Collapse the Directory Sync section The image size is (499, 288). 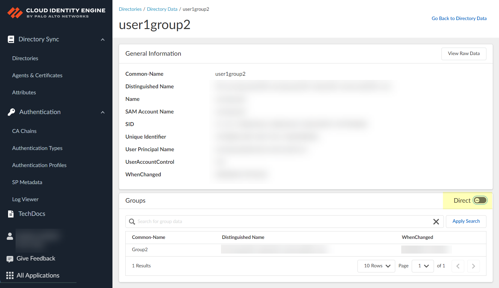coord(103,40)
